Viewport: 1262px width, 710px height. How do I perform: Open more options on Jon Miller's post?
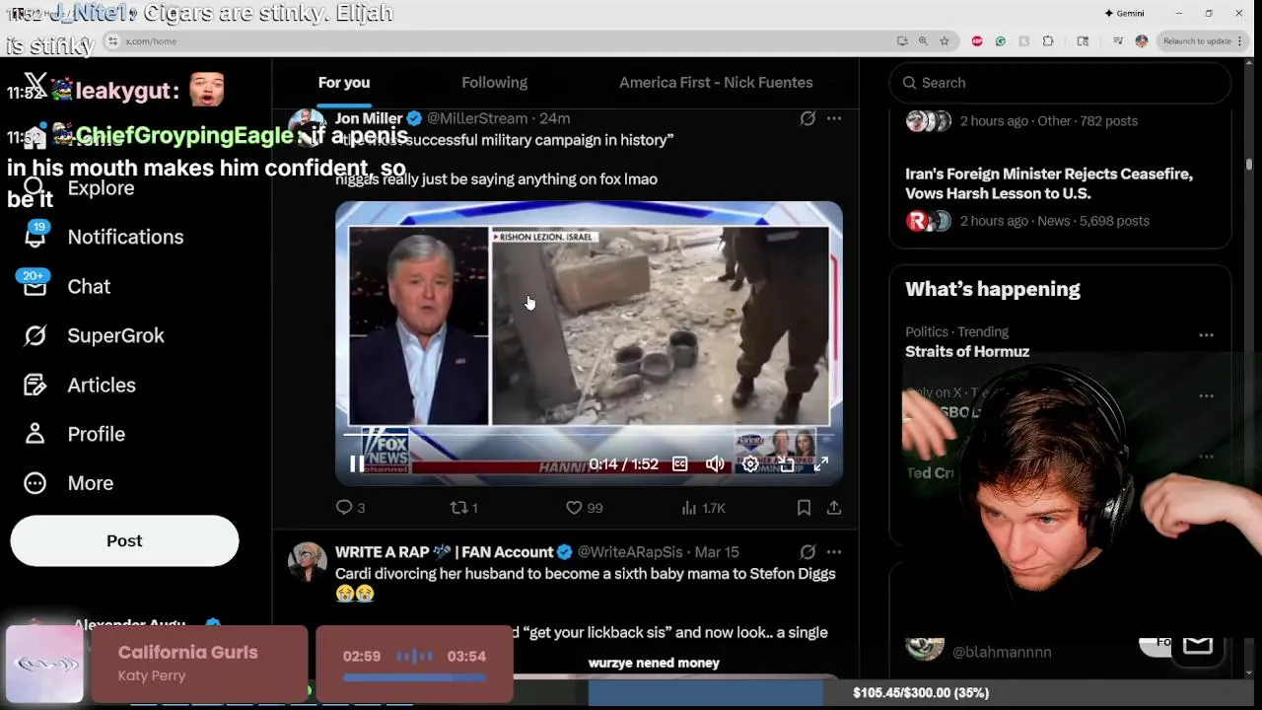click(x=834, y=118)
